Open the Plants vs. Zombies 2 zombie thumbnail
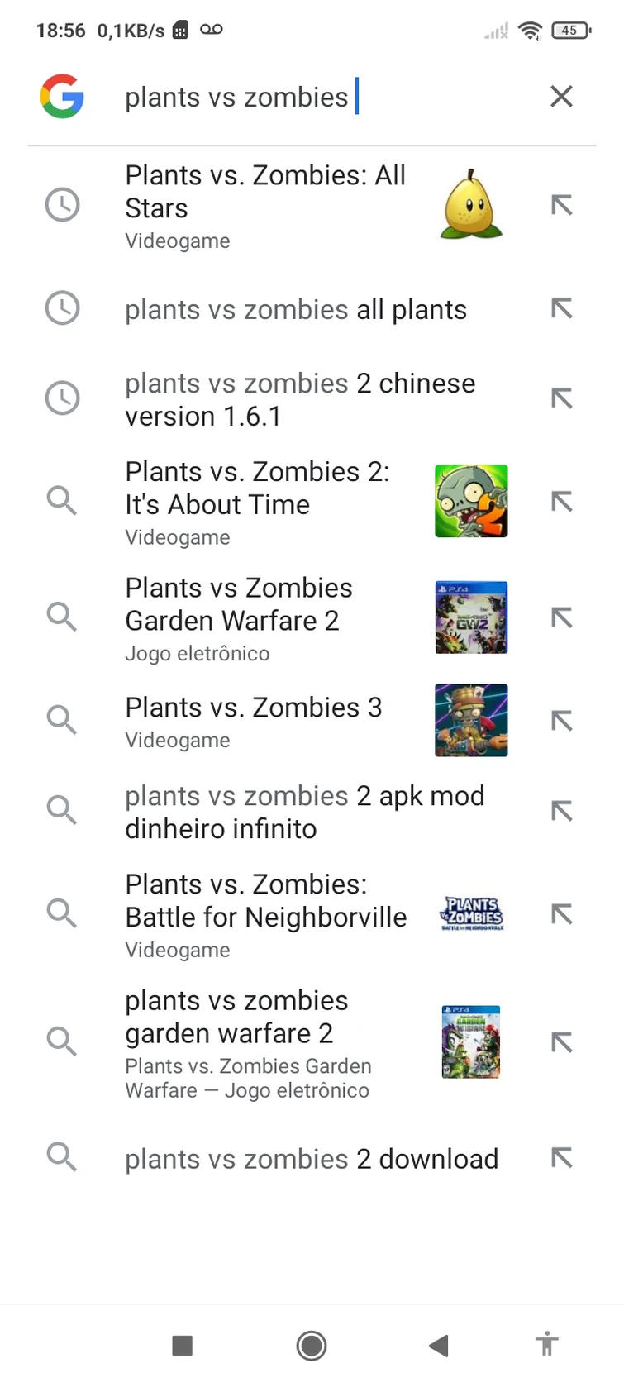Viewport: 624px width, 1387px height. point(471,501)
